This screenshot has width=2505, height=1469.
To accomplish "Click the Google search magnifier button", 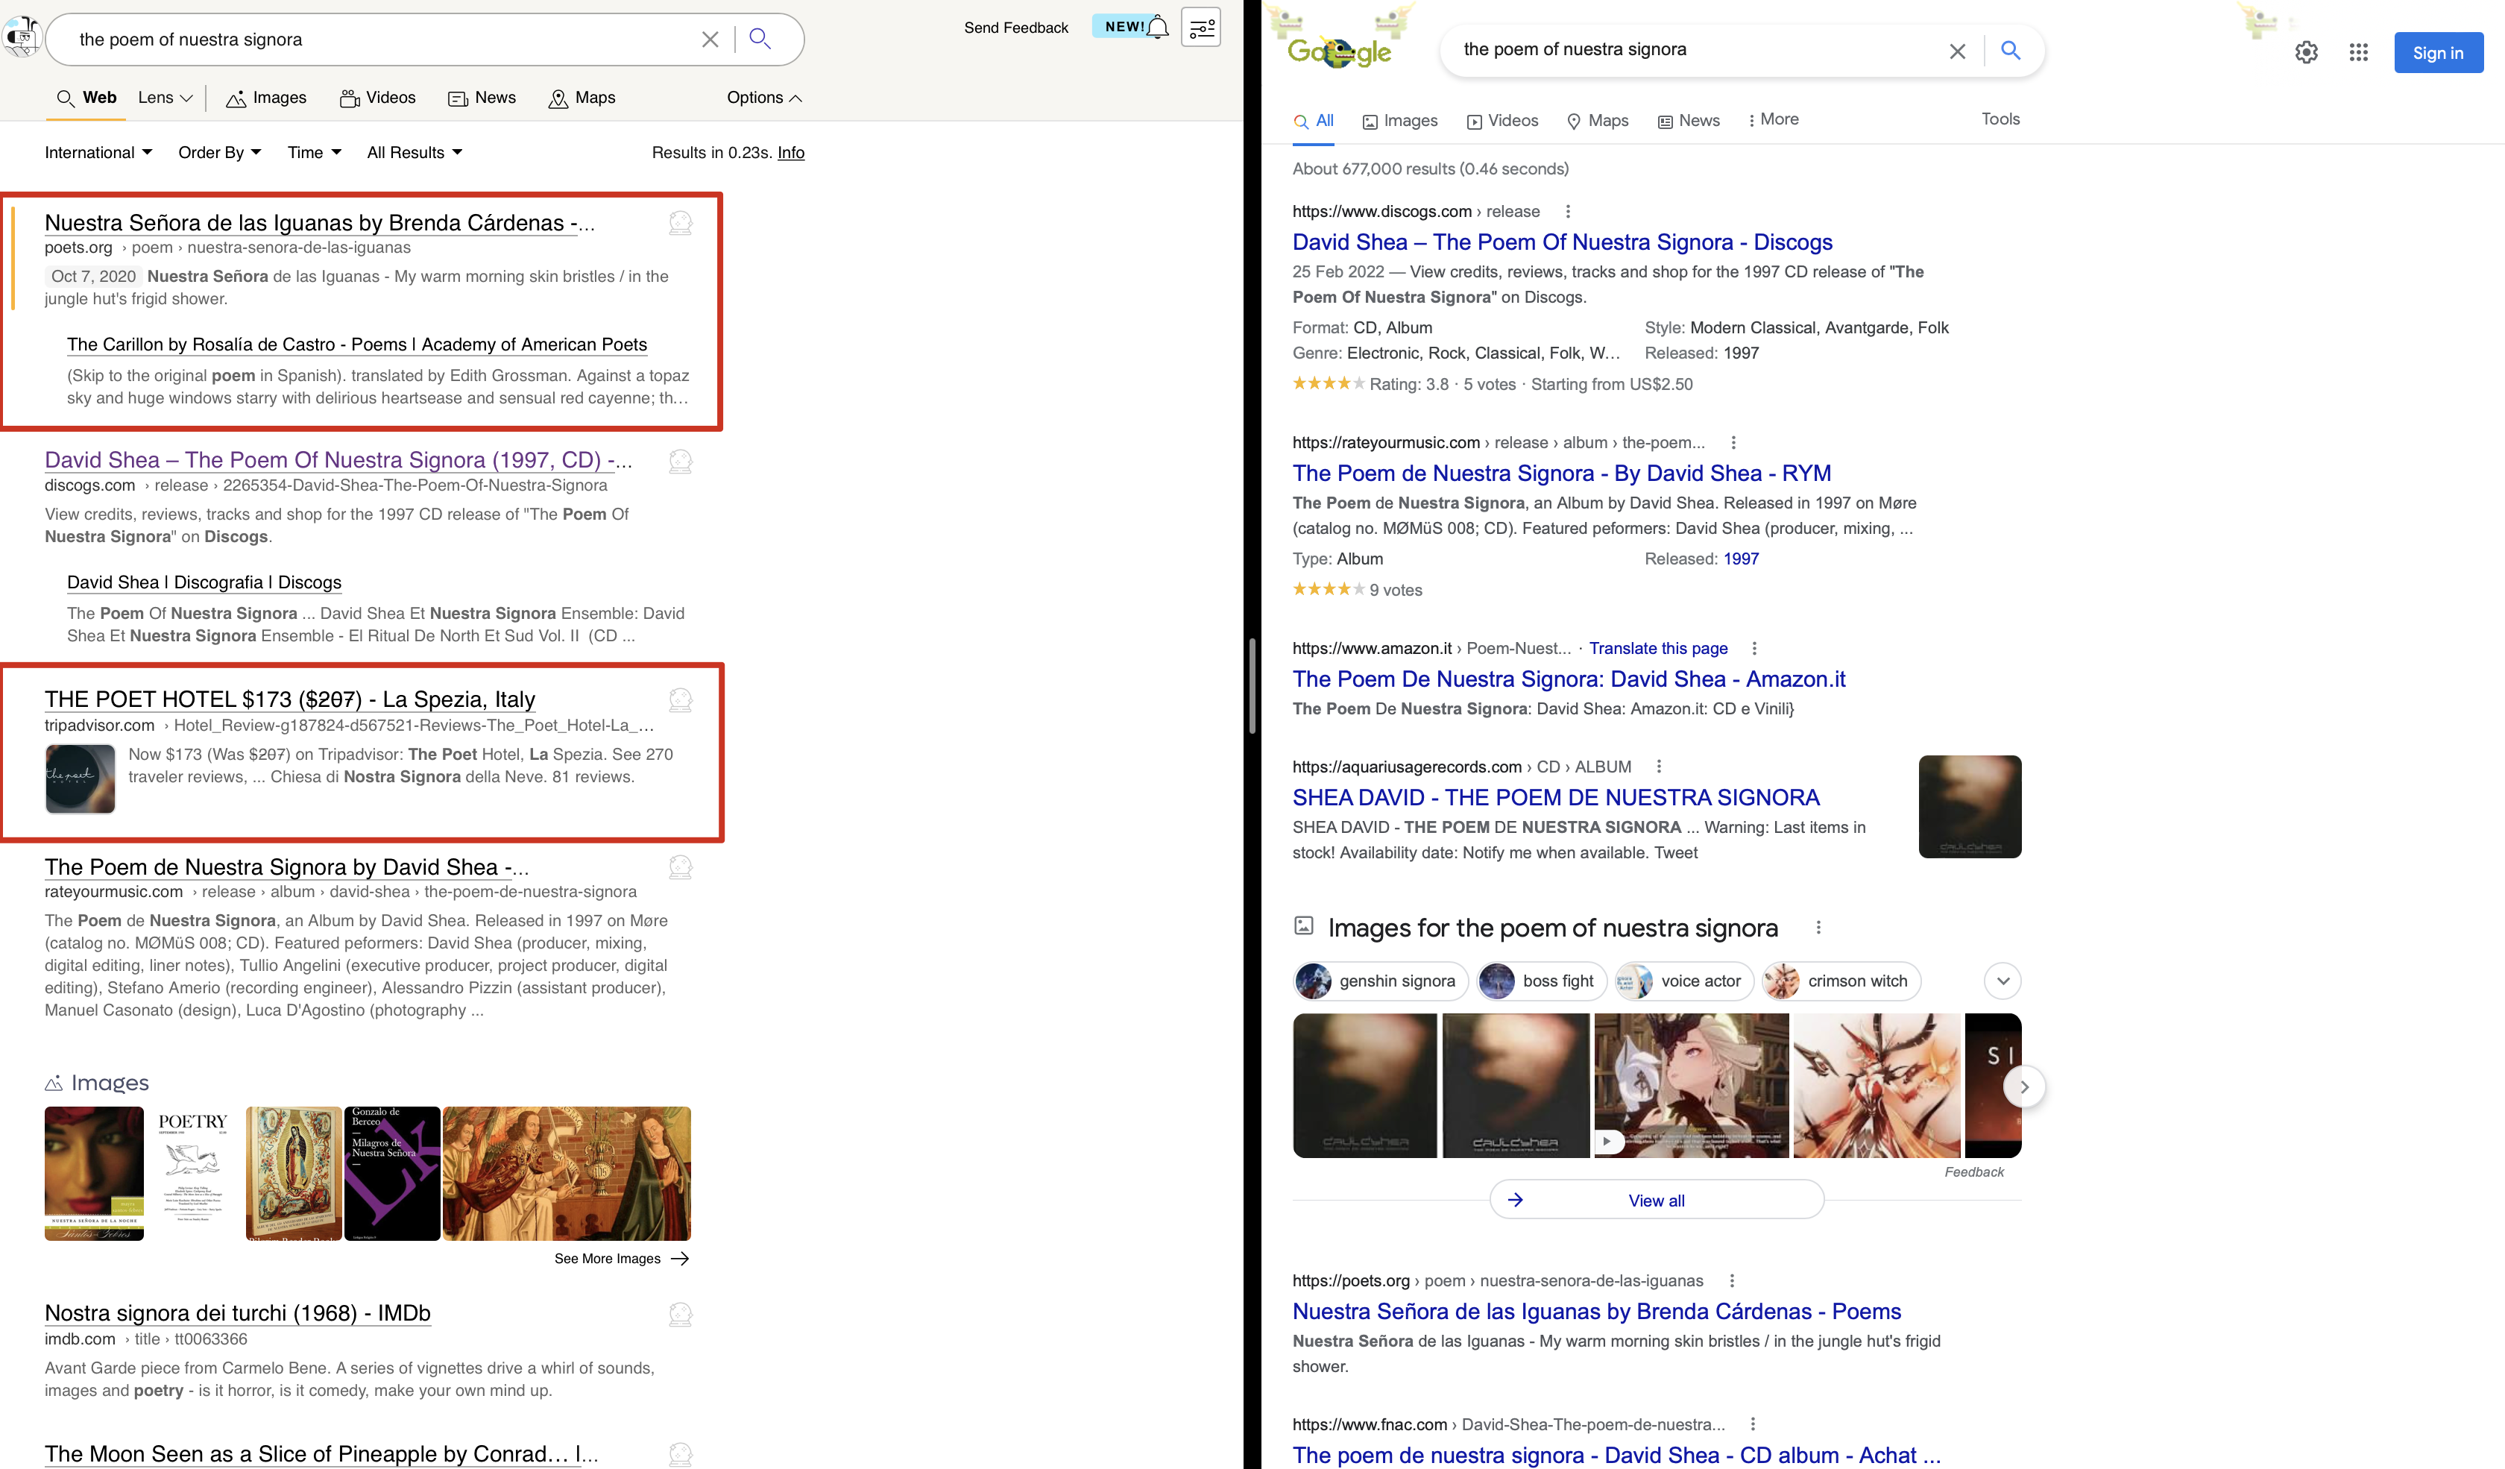I will tap(2010, 50).
